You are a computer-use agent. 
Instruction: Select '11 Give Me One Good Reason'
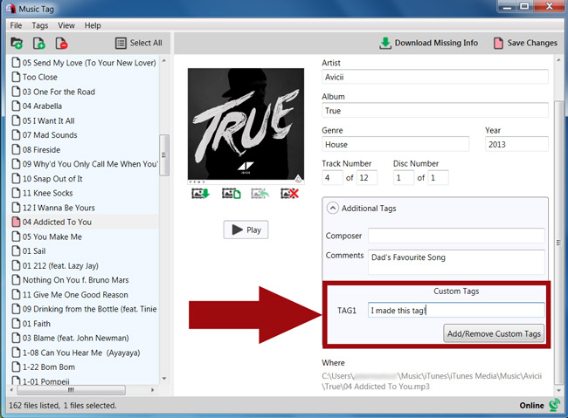(75, 294)
